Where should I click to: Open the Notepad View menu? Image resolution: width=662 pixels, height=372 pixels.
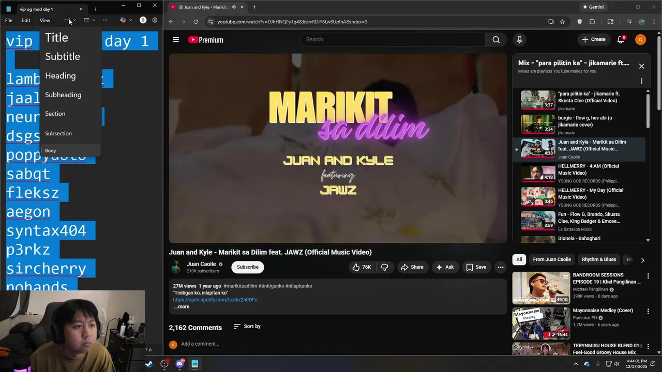pyautogui.click(x=45, y=20)
